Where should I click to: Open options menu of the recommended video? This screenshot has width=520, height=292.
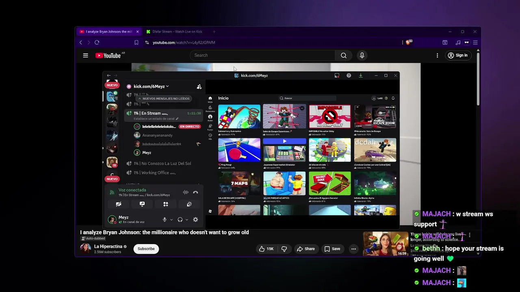pyautogui.click(x=469, y=235)
